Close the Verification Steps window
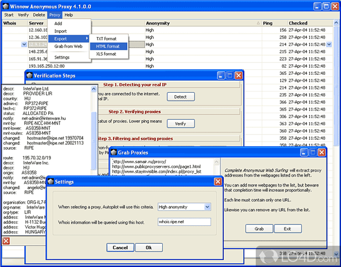341x267 pixels. [x=239, y=76]
